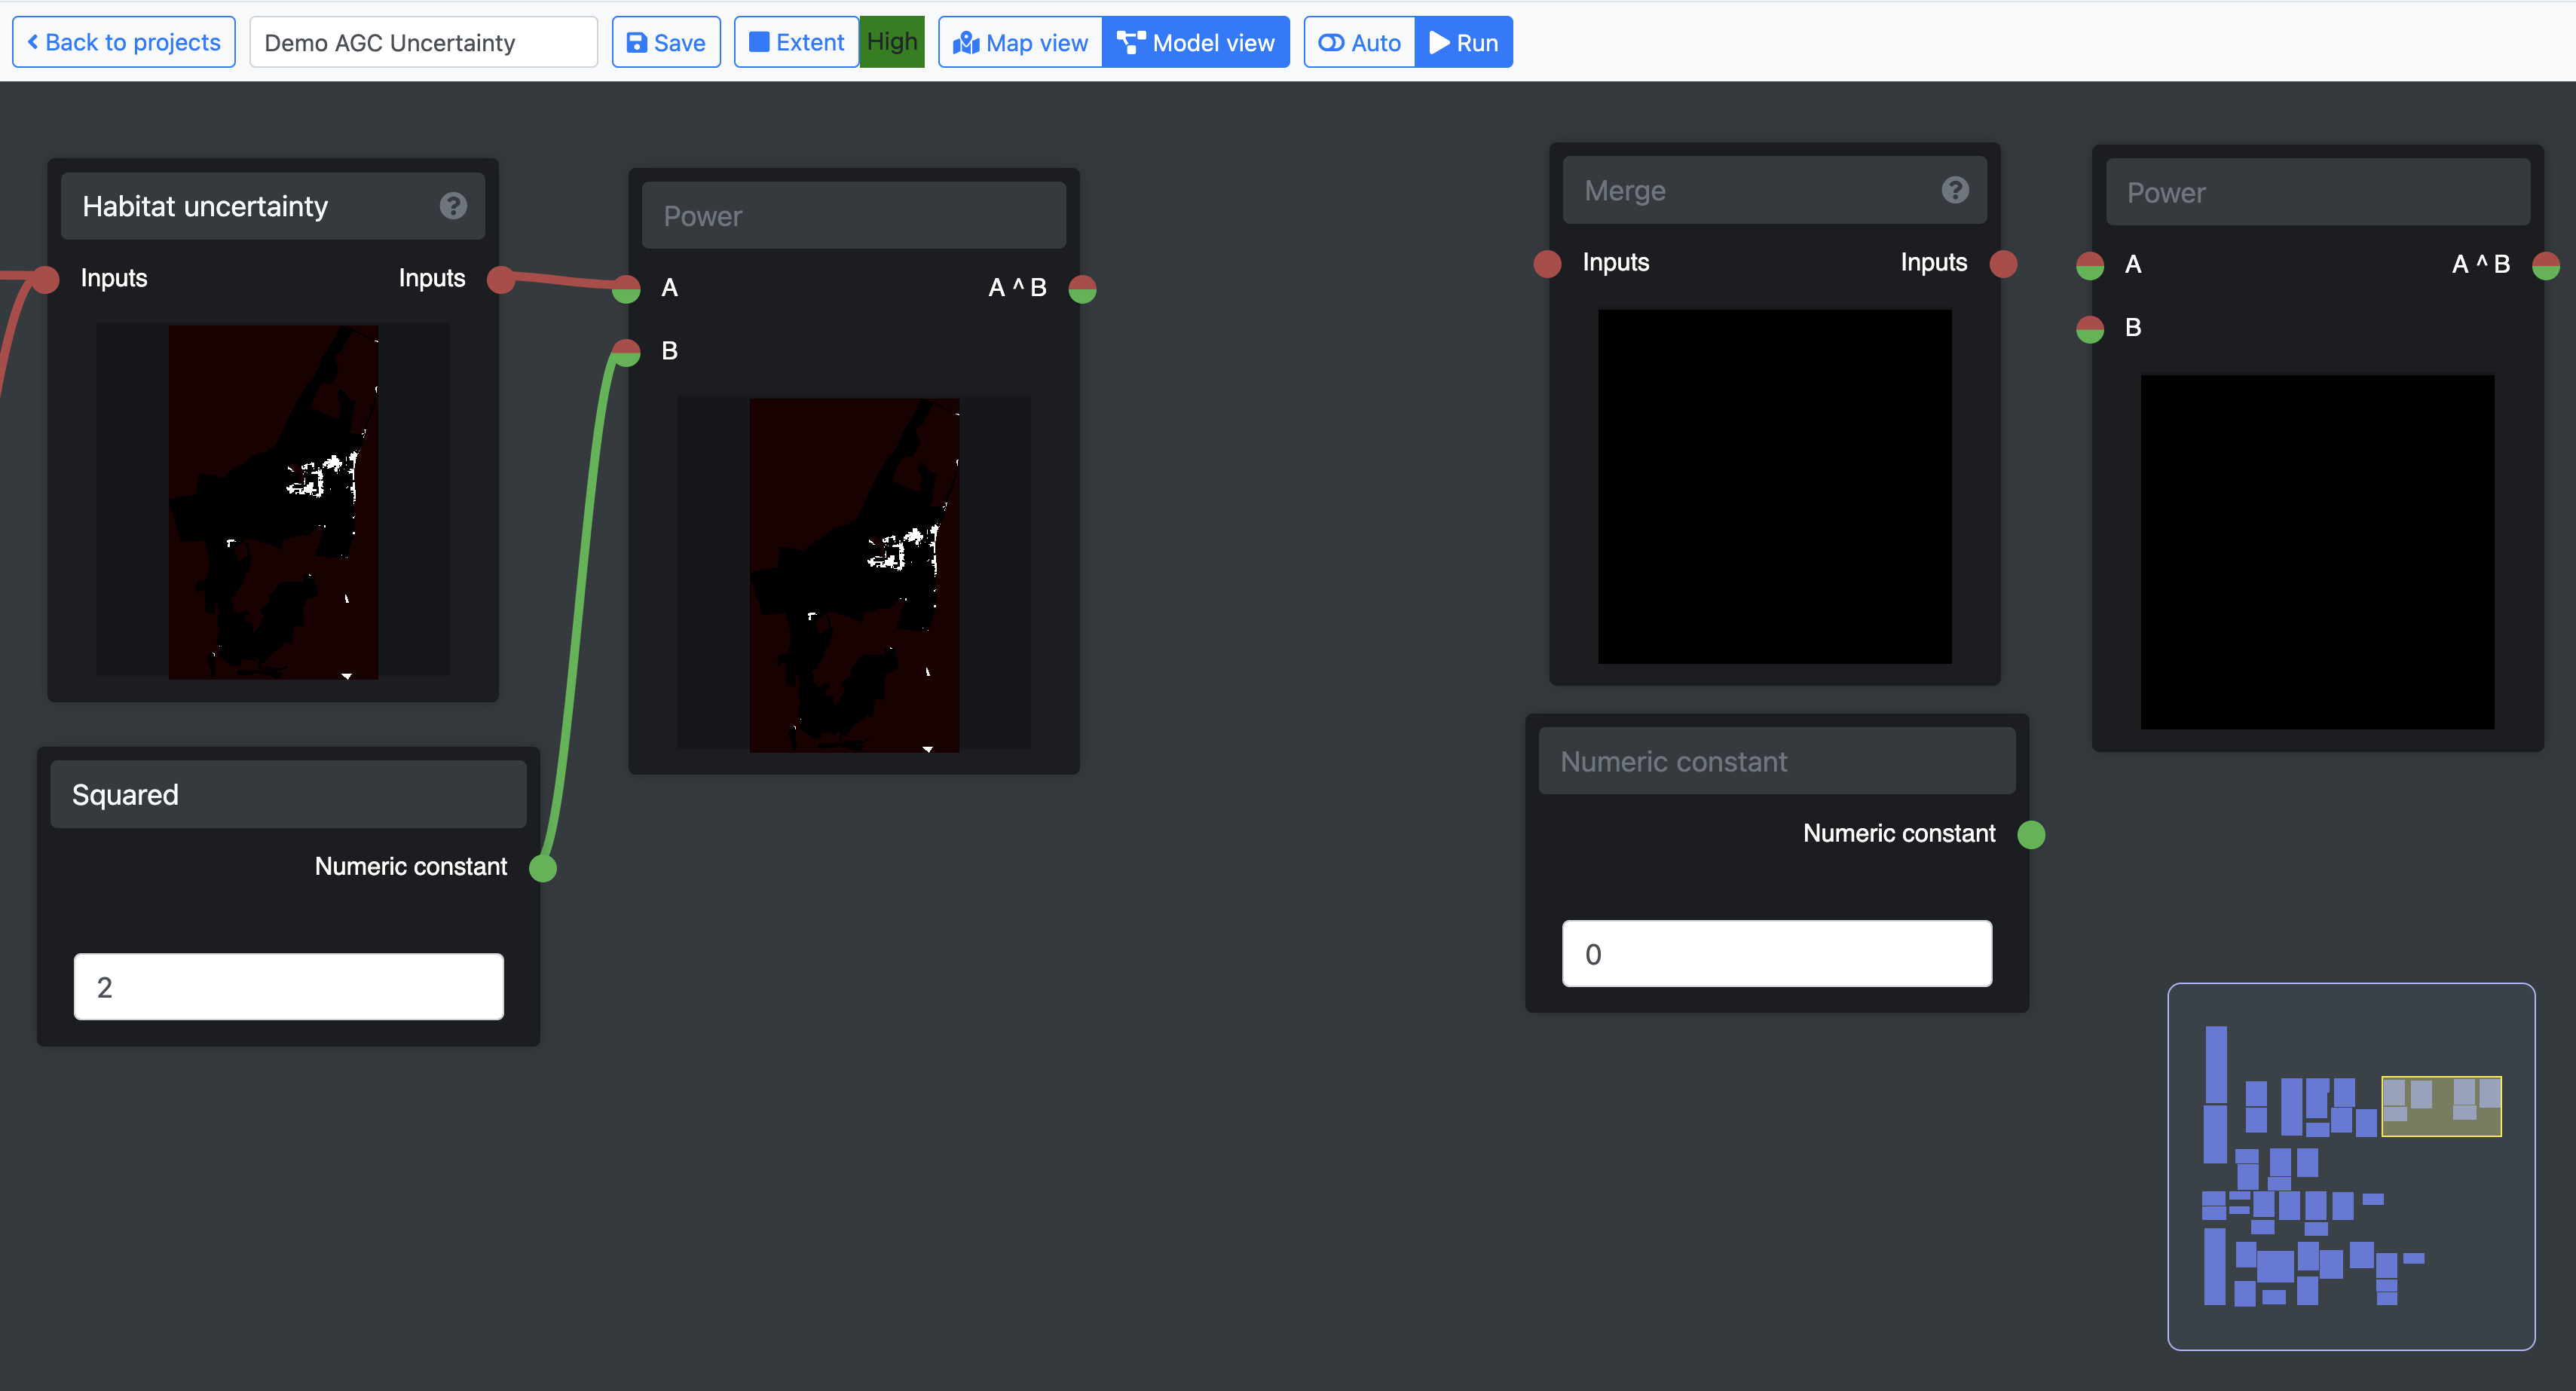Click the Squared node output port

click(542, 867)
